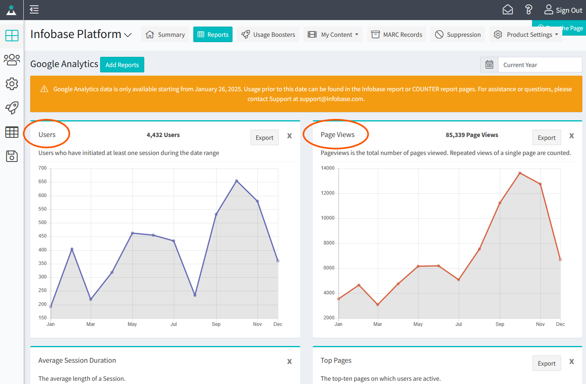
Task: Select the Users group icon in sidebar
Action: 12,59
